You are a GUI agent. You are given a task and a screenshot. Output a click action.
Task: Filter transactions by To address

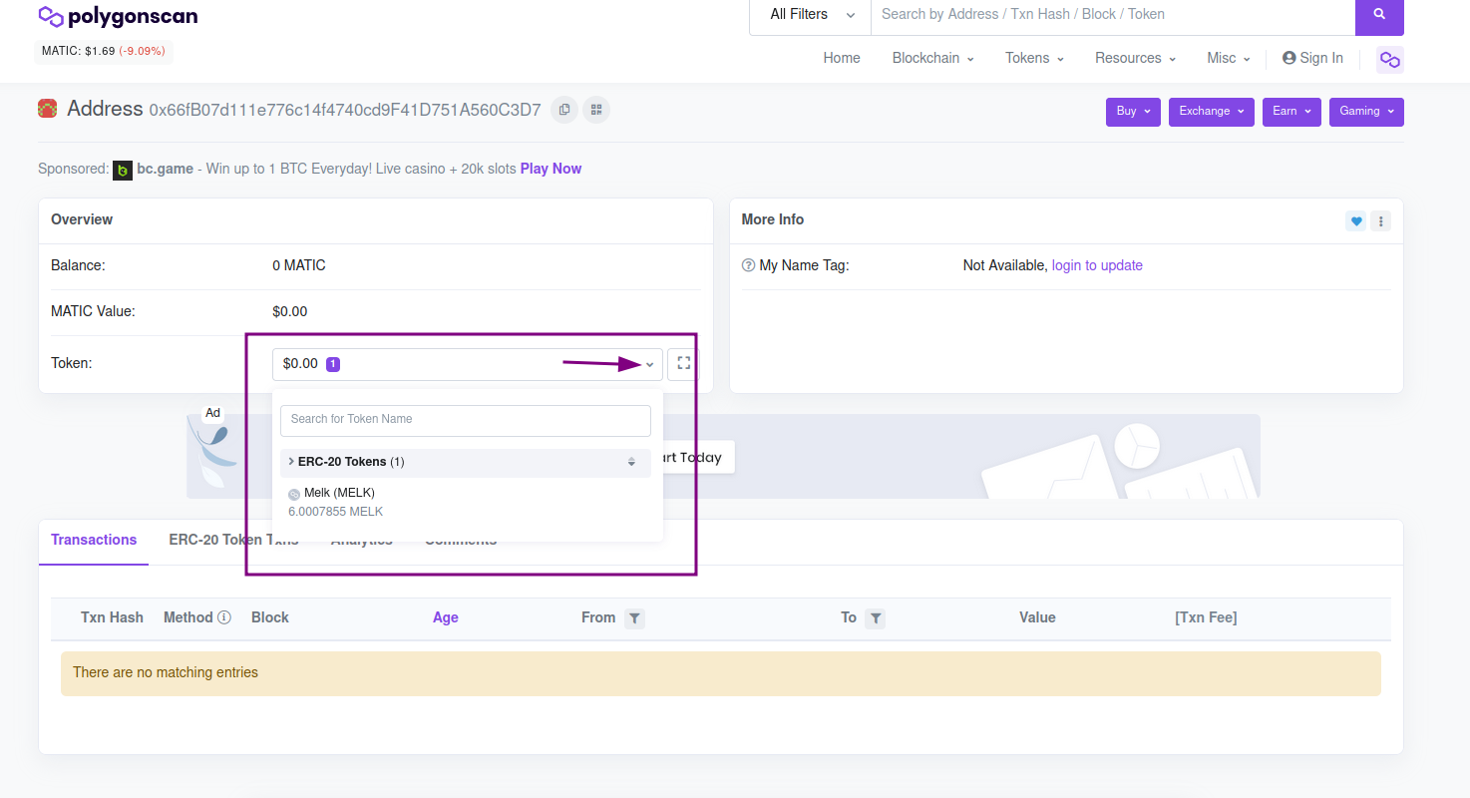point(875,618)
